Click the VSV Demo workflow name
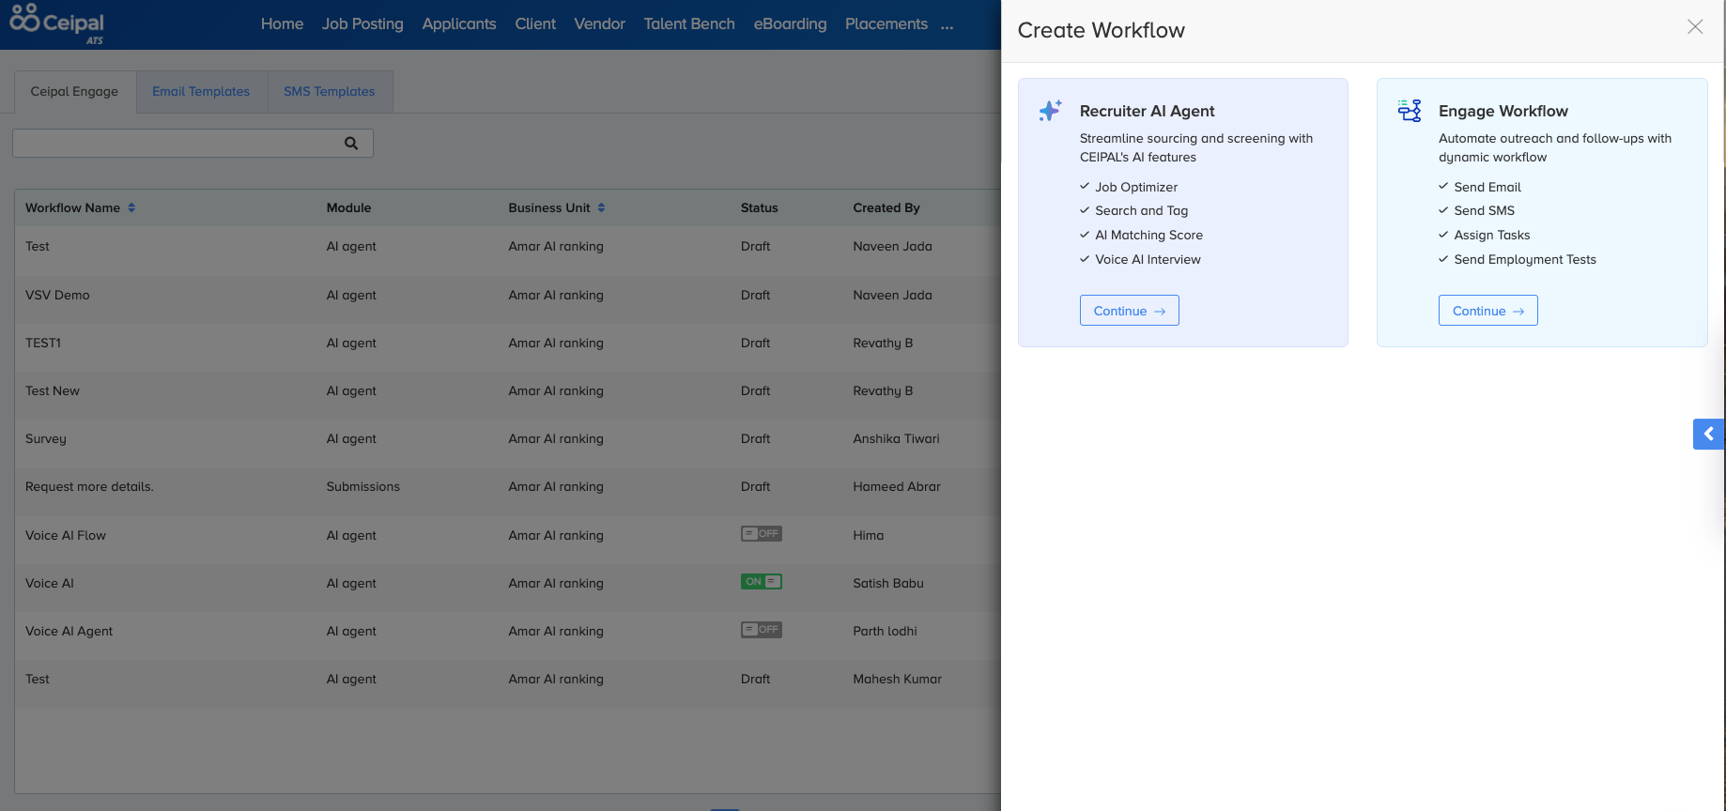1726x811 pixels. (x=57, y=295)
